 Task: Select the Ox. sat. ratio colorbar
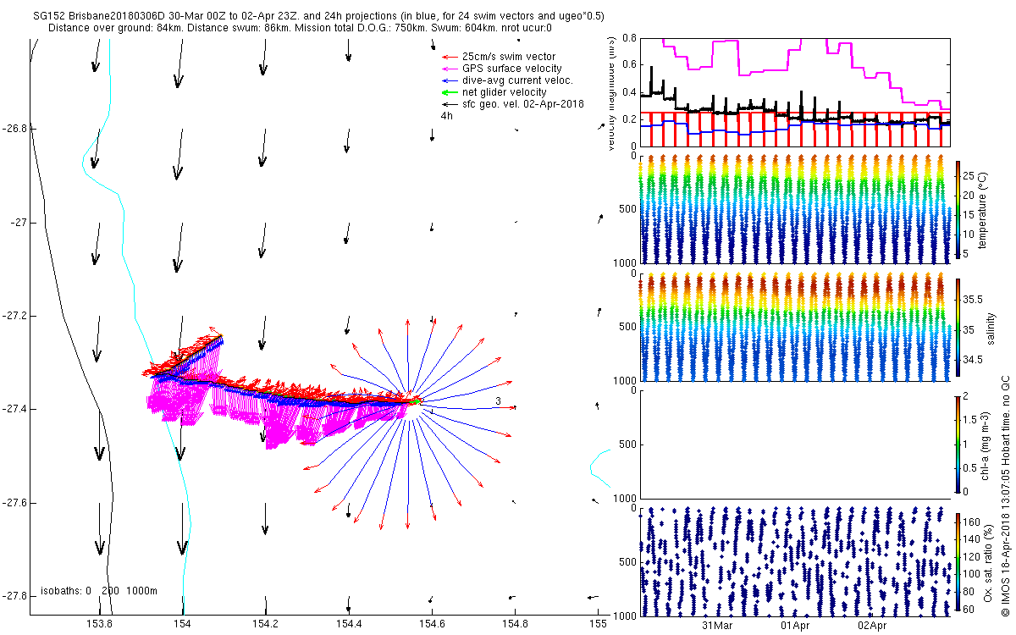coord(958,563)
